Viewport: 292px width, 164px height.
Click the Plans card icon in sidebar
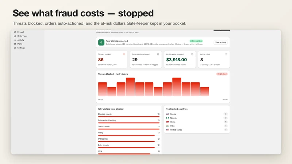point(15,44)
